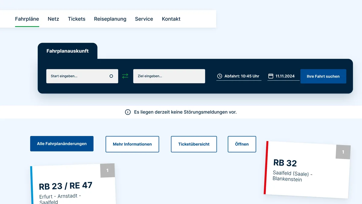Open the Fahrpläne menu item
This screenshot has height=204, width=362.
pyautogui.click(x=27, y=19)
